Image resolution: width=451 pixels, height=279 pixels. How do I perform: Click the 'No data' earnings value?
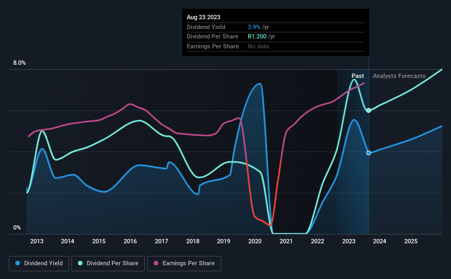coord(258,46)
